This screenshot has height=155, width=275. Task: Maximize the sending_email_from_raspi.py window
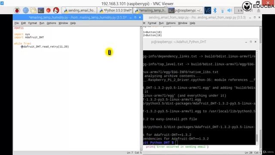255,17
